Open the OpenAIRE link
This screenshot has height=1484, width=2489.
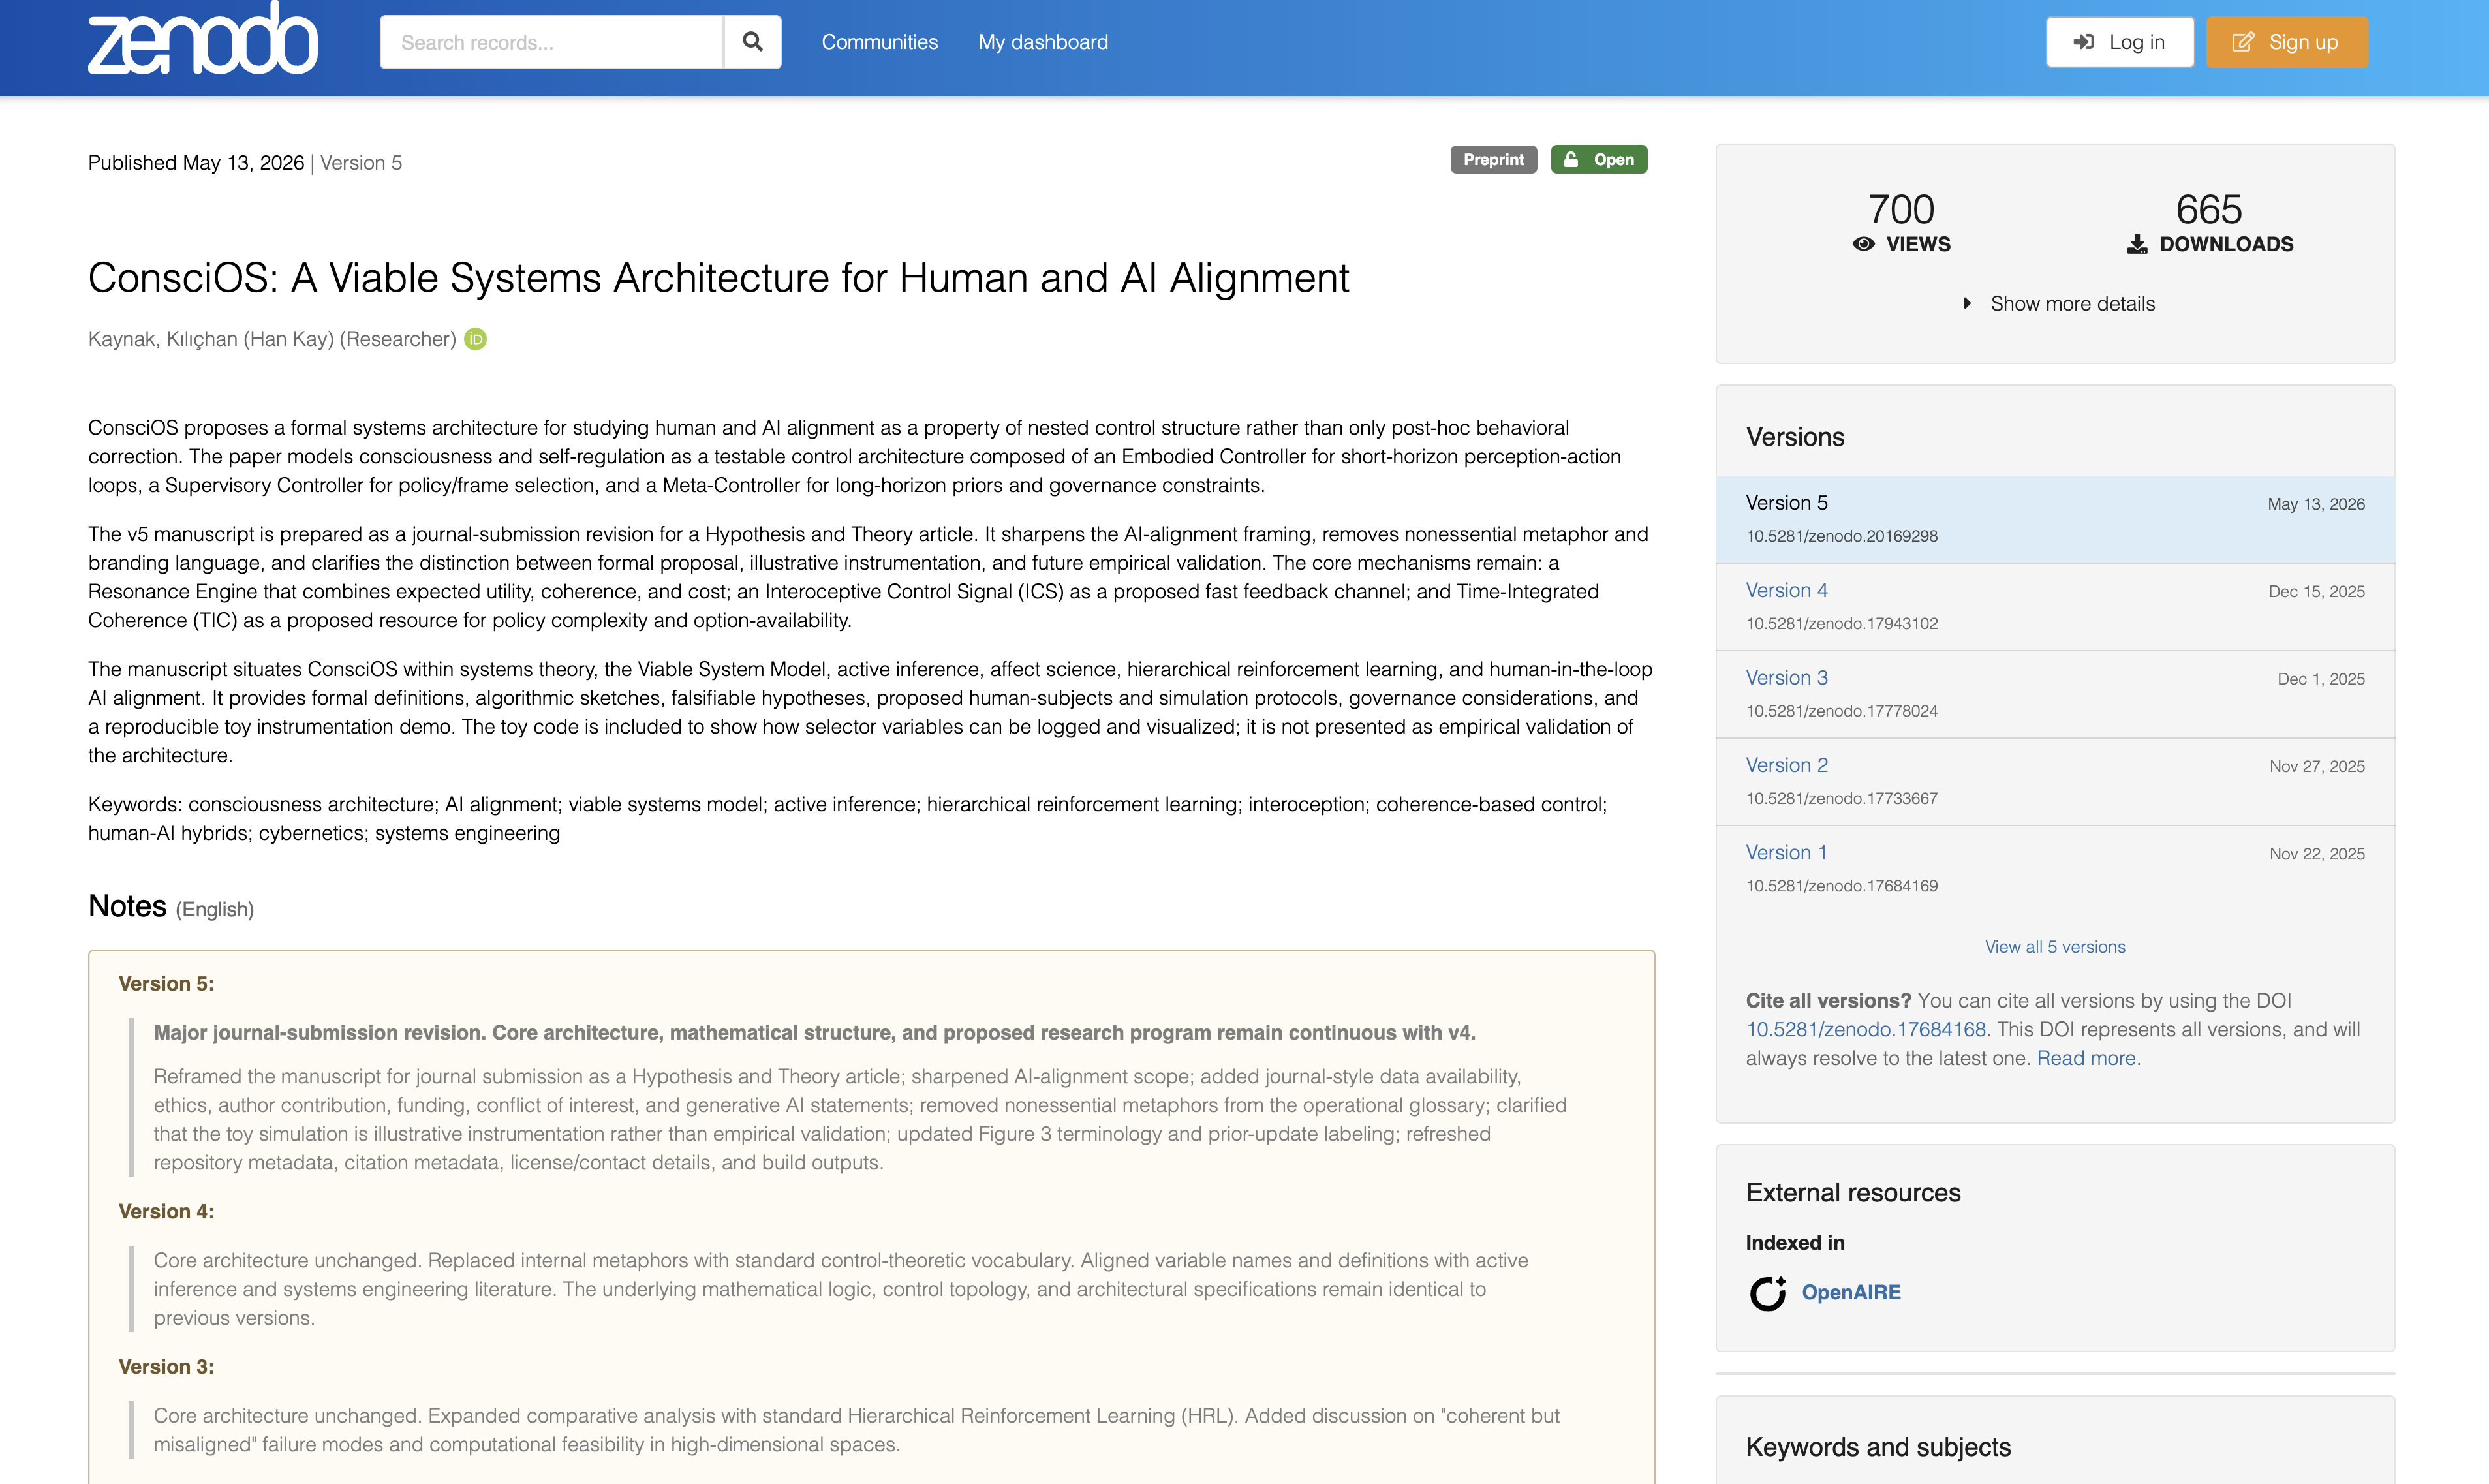(x=1851, y=1292)
